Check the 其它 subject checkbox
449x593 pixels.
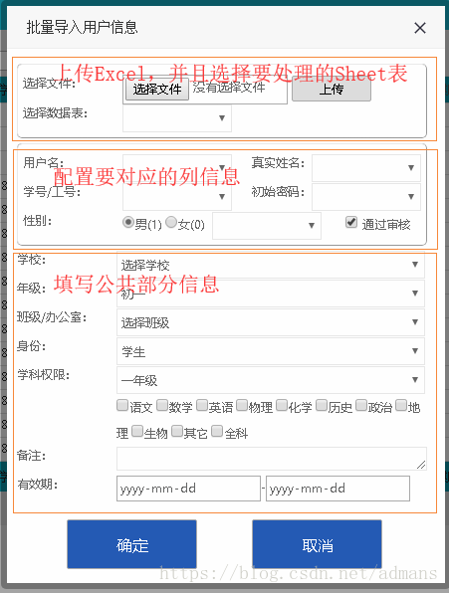tap(177, 431)
